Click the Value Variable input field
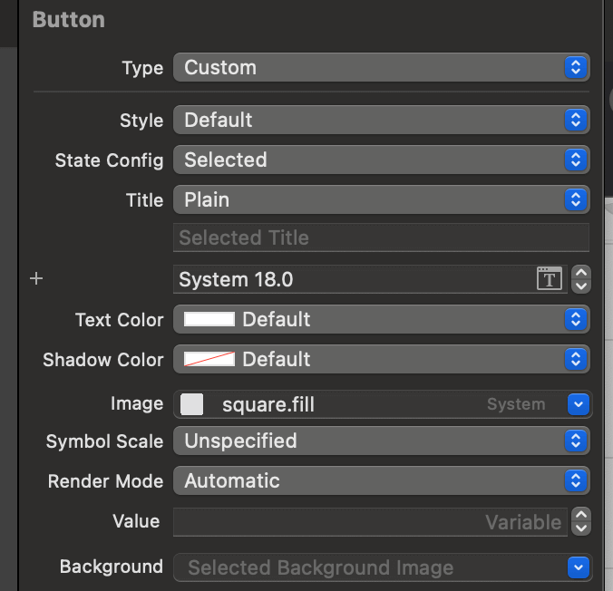The width and height of the screenshot is (613, 591). 370,522
